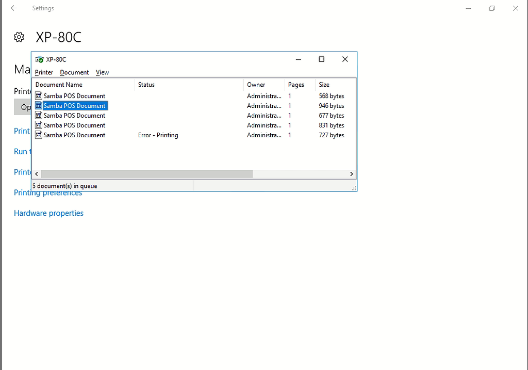Select the icon of the highlighted 946 bytes job
528x370 pixels.
(39, 106)
